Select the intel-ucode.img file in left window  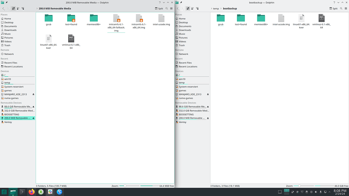click(161, 19)
